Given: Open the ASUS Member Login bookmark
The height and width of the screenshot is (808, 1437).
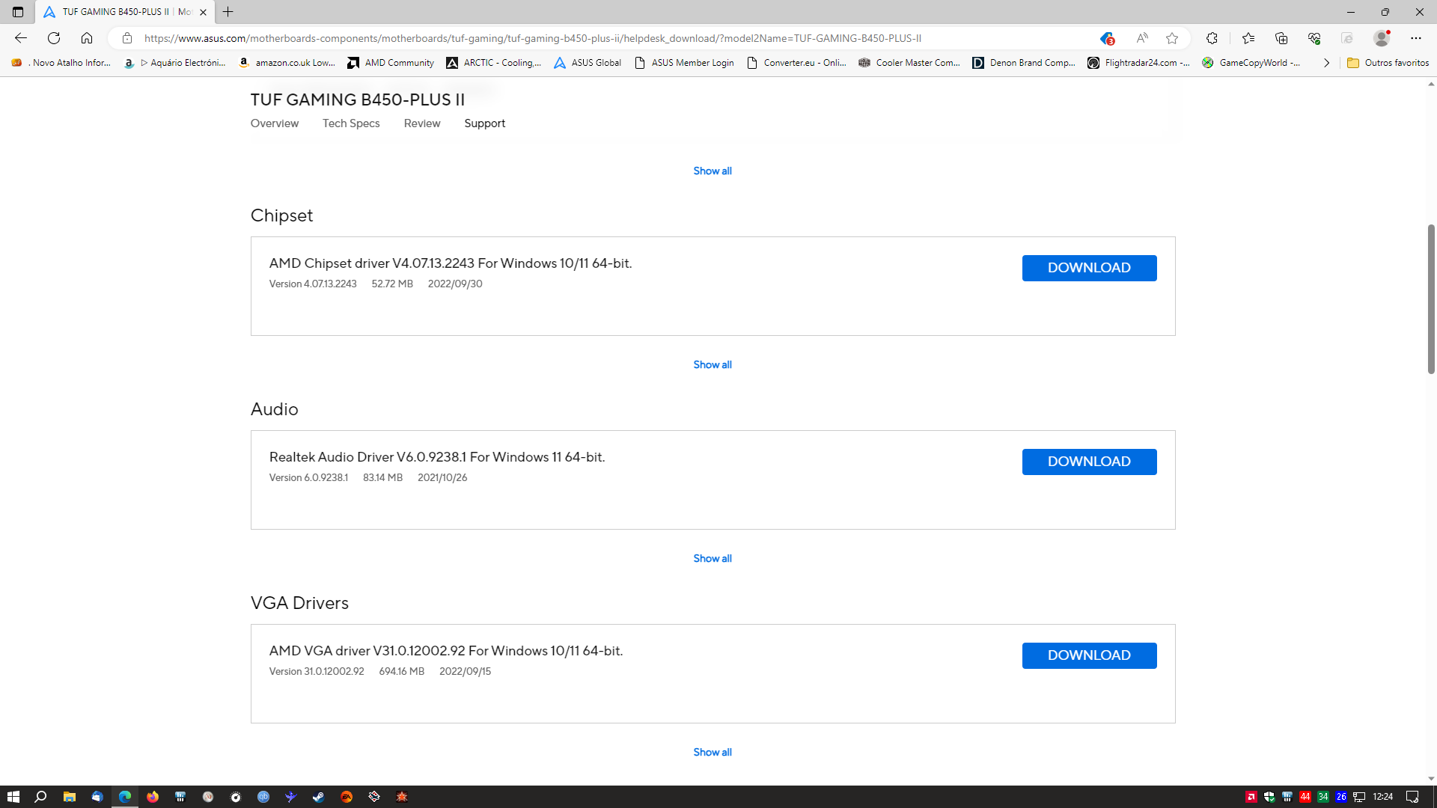Looking at the screenshot, I should tap(684, 63).
